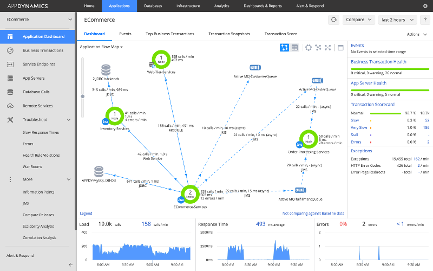The width and height of the screenshot is (433, 271).
Task: Apply the circular layout icon
Action: coord(309,48)
